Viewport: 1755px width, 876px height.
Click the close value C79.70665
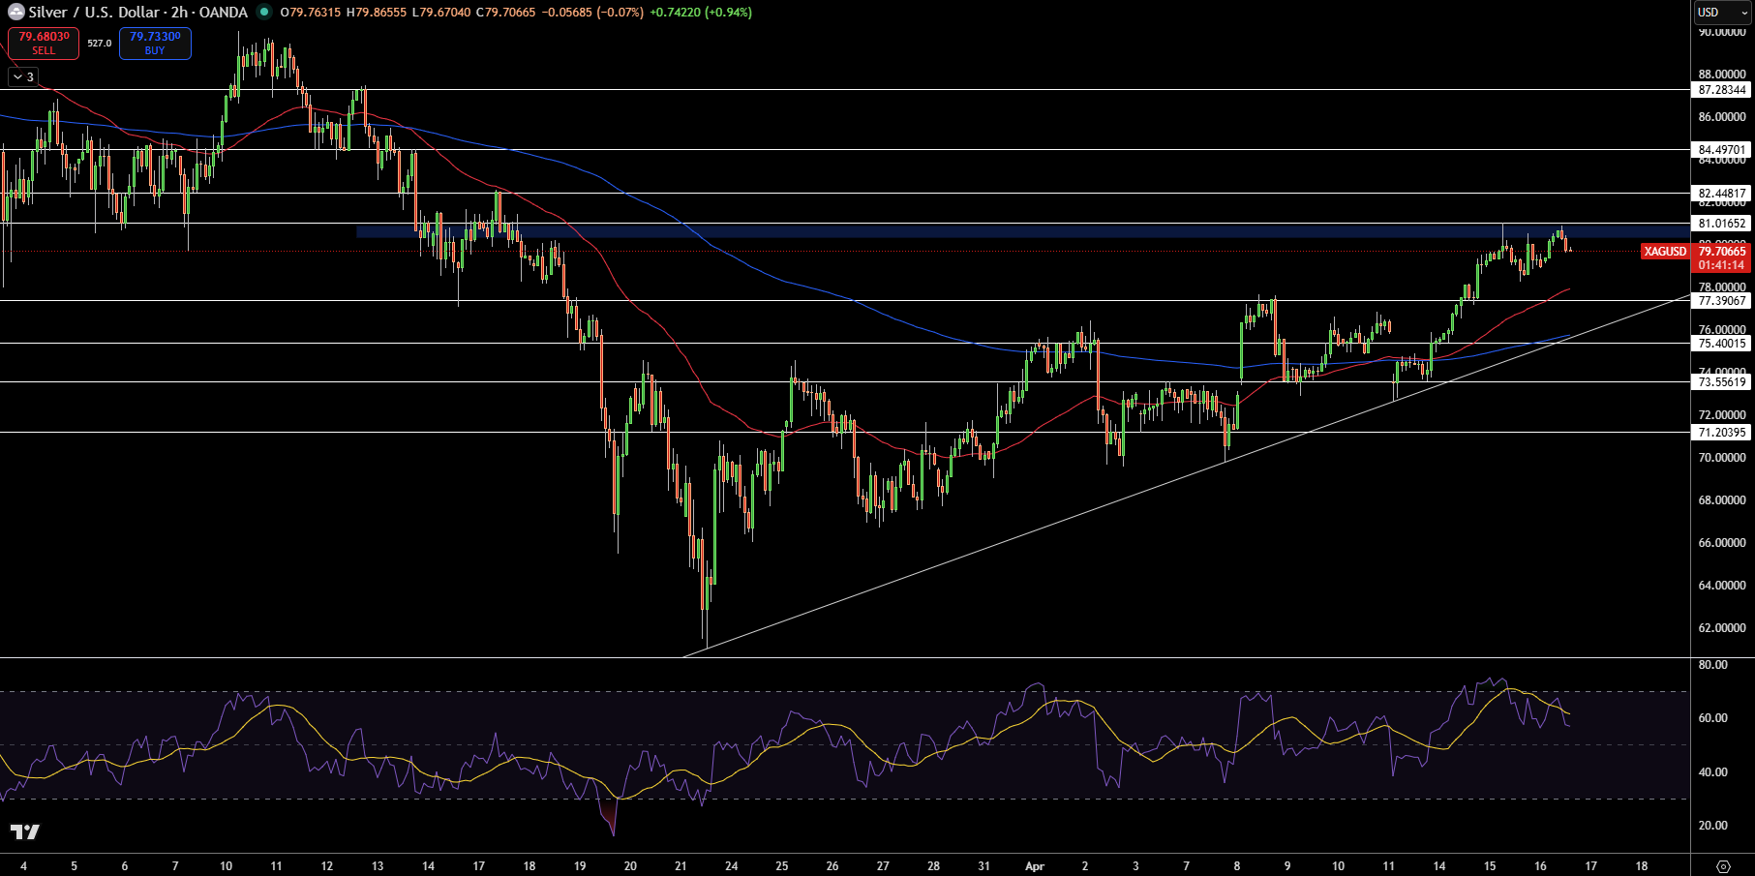(505, 13)
